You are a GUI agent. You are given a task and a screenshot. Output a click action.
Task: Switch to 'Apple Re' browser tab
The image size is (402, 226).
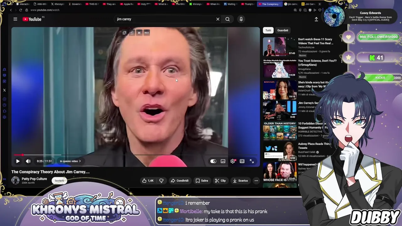126,4
